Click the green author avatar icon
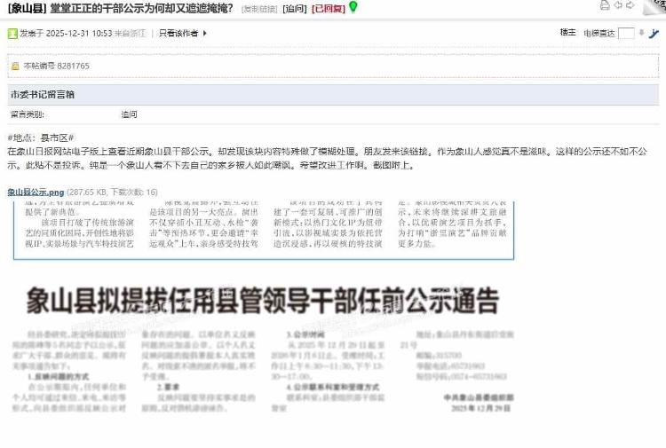 tap(12, 34)
